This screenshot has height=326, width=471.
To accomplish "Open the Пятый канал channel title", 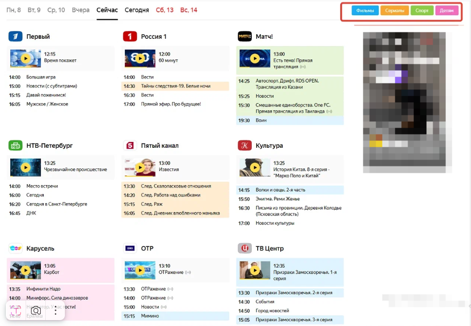I will [x=160, y=145].
